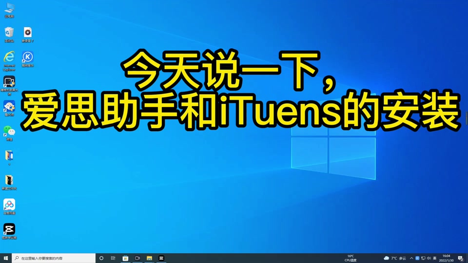
Task: Open the Recycle Bin on desktop
Action: pos(9,33)
